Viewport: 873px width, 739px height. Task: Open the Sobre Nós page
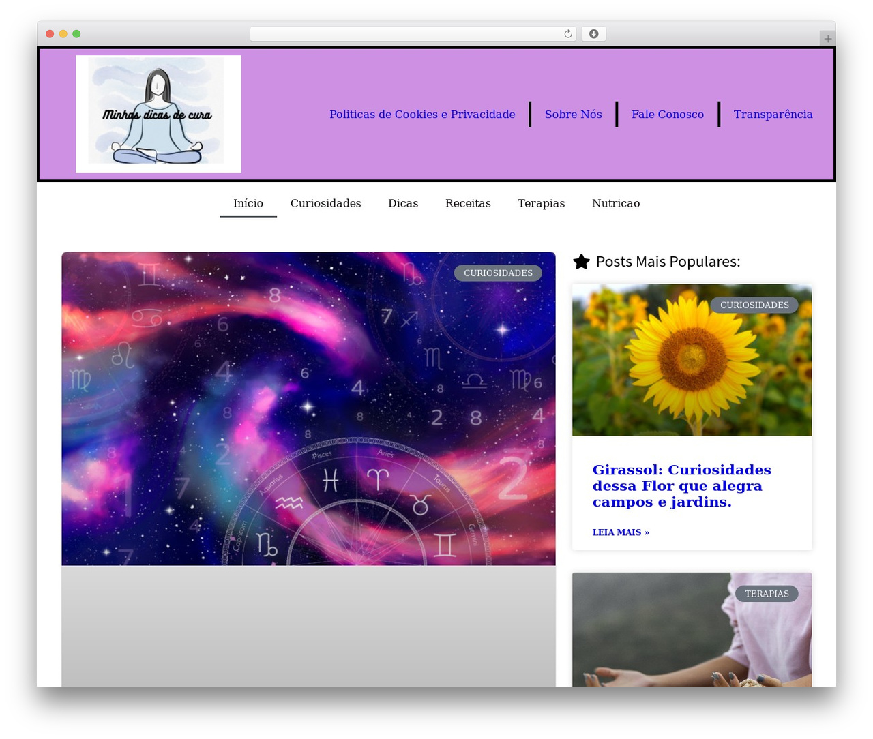point(574,115)
